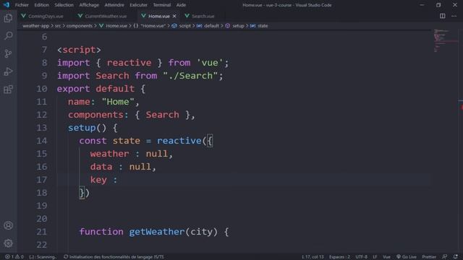The width and height of the screenshot is (463, 260).
Task: Click line number 14 in gutter
Action: [42, 141]
